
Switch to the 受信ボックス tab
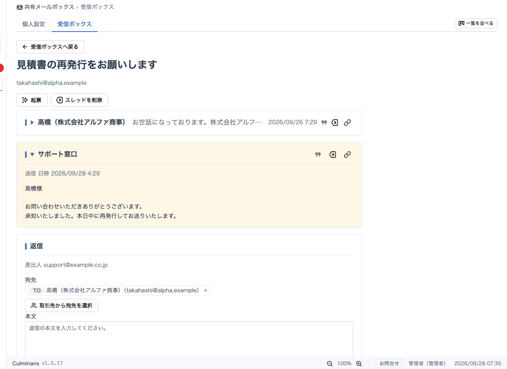(x=75, y=24)
